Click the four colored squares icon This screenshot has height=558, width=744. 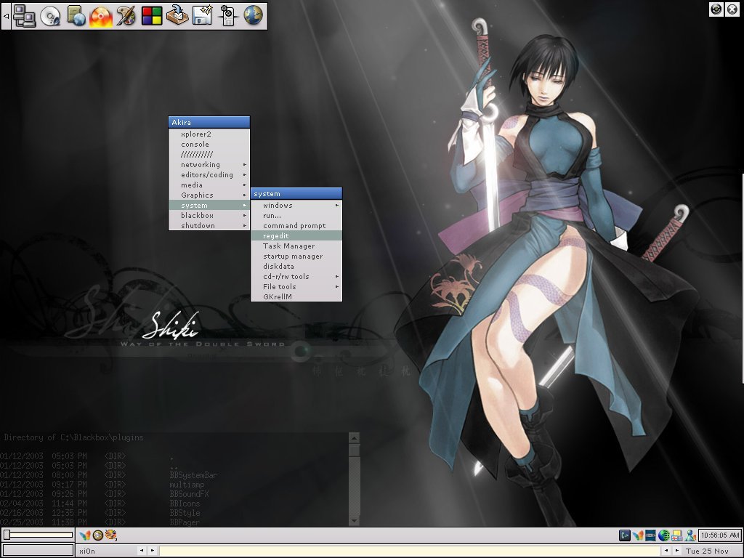[x=152, y=17]
